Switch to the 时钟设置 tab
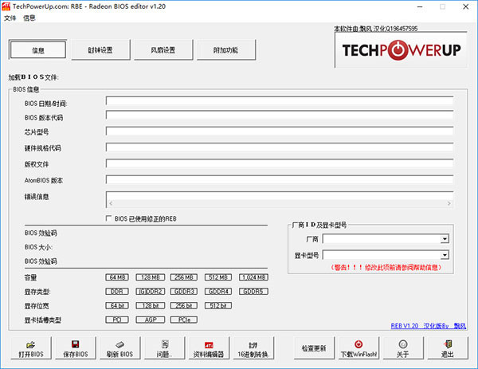The image size is (478, 369). point(100,49)
